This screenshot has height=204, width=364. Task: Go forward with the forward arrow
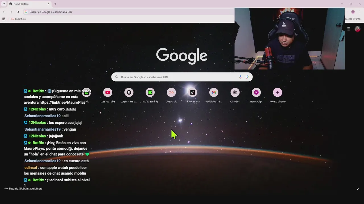(x=11, y=12)
